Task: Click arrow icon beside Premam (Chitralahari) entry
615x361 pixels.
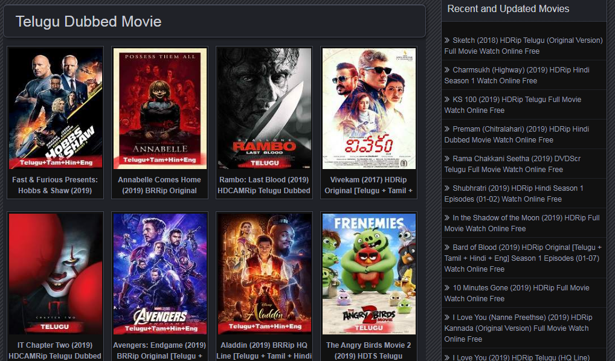Action: point(447,129)
